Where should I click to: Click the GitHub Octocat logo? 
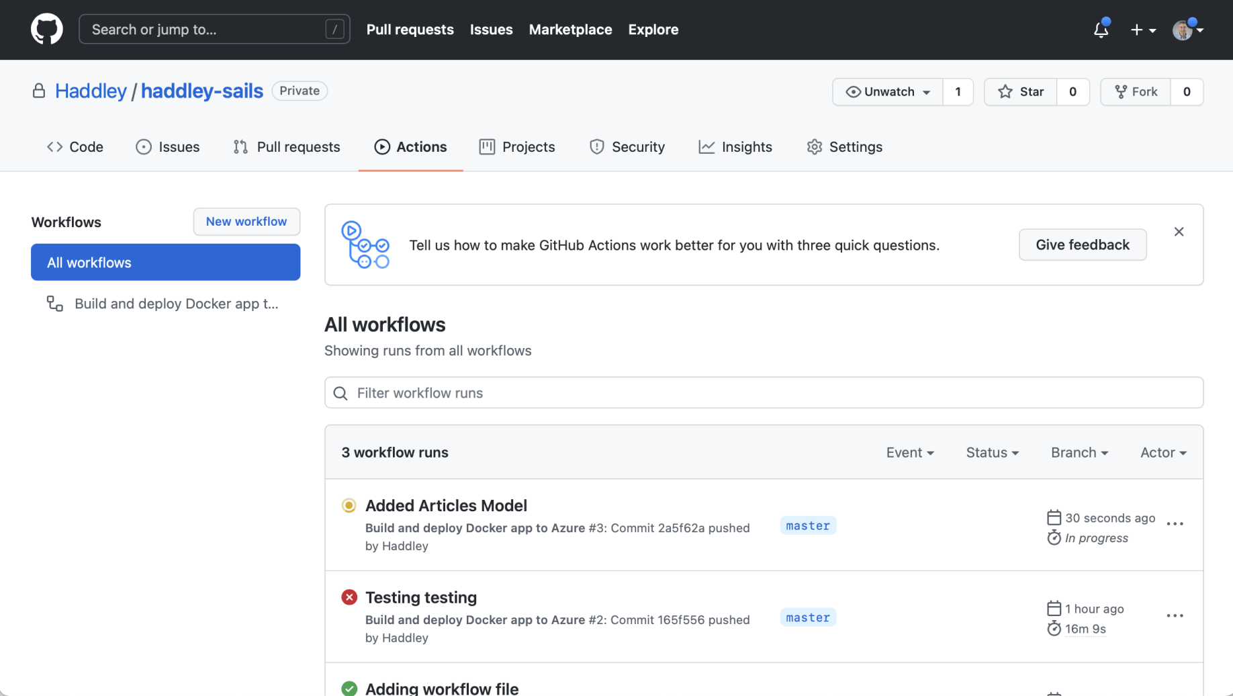[x=47, y=30]
